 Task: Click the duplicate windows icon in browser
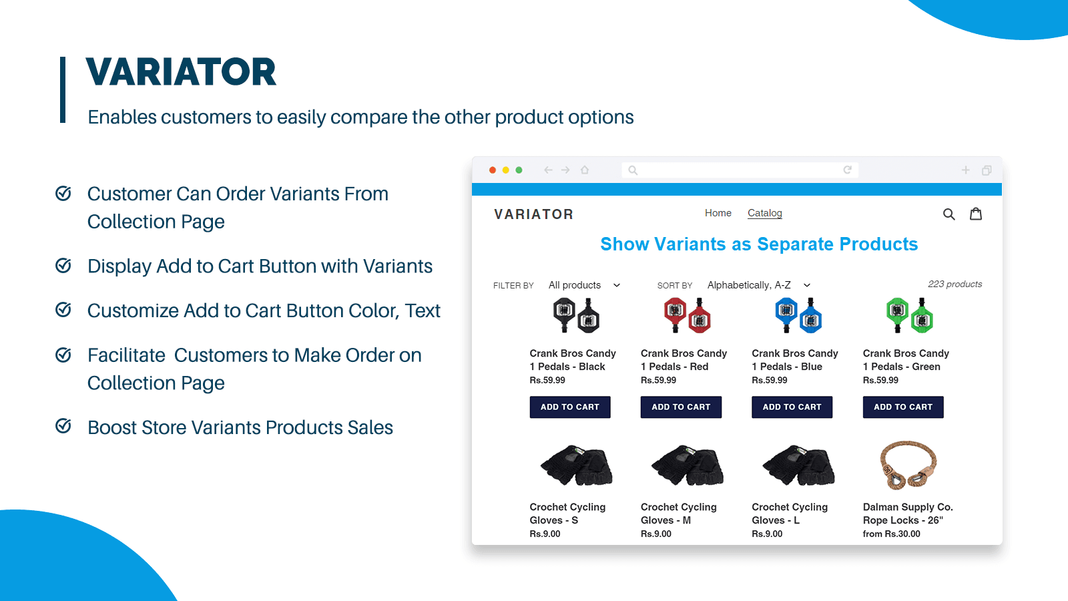(987, 170)
